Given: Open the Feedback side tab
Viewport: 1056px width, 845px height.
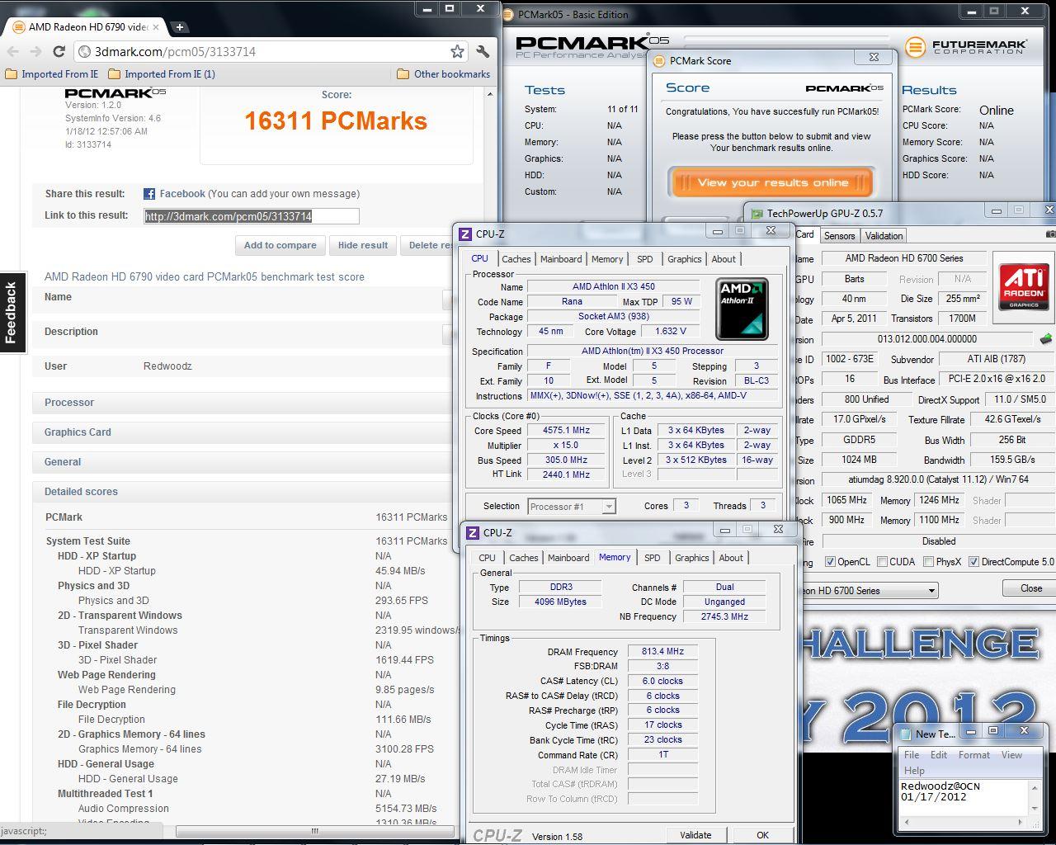Looking at the screenshot, I should coord(12,312).
